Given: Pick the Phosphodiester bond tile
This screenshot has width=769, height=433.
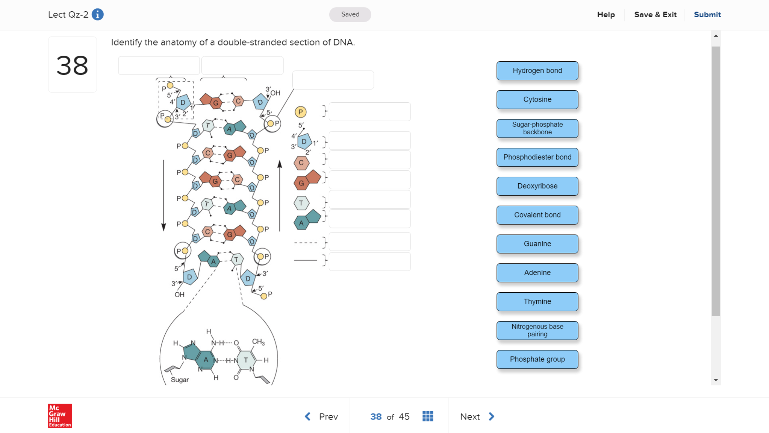Looking at the screenshot, I should pos(537,157).
